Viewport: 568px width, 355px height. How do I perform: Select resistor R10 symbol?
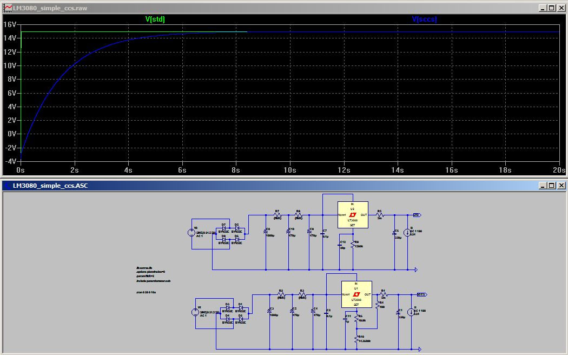coord(357,339)
